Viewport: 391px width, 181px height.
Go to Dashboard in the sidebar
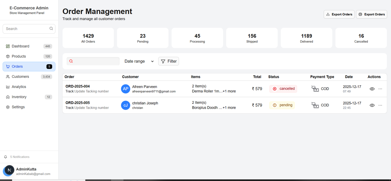click(29, 46)
